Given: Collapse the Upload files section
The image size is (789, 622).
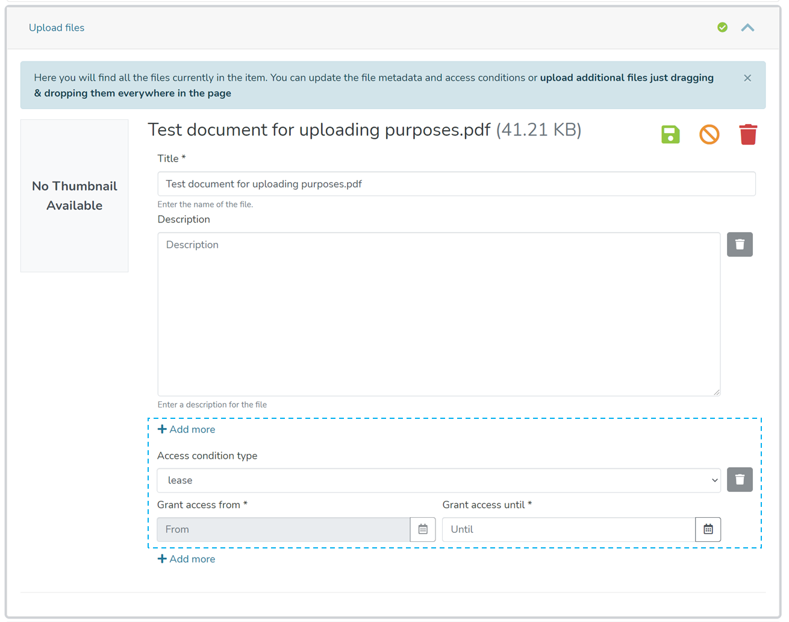Looking at the screenshot, I should pos(747,28).
